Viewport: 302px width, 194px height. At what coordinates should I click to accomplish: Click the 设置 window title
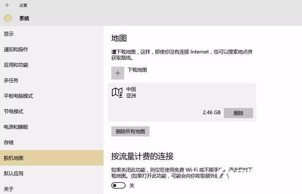pos(23,5)
